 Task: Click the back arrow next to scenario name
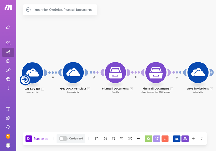click(x=28, y=10)
